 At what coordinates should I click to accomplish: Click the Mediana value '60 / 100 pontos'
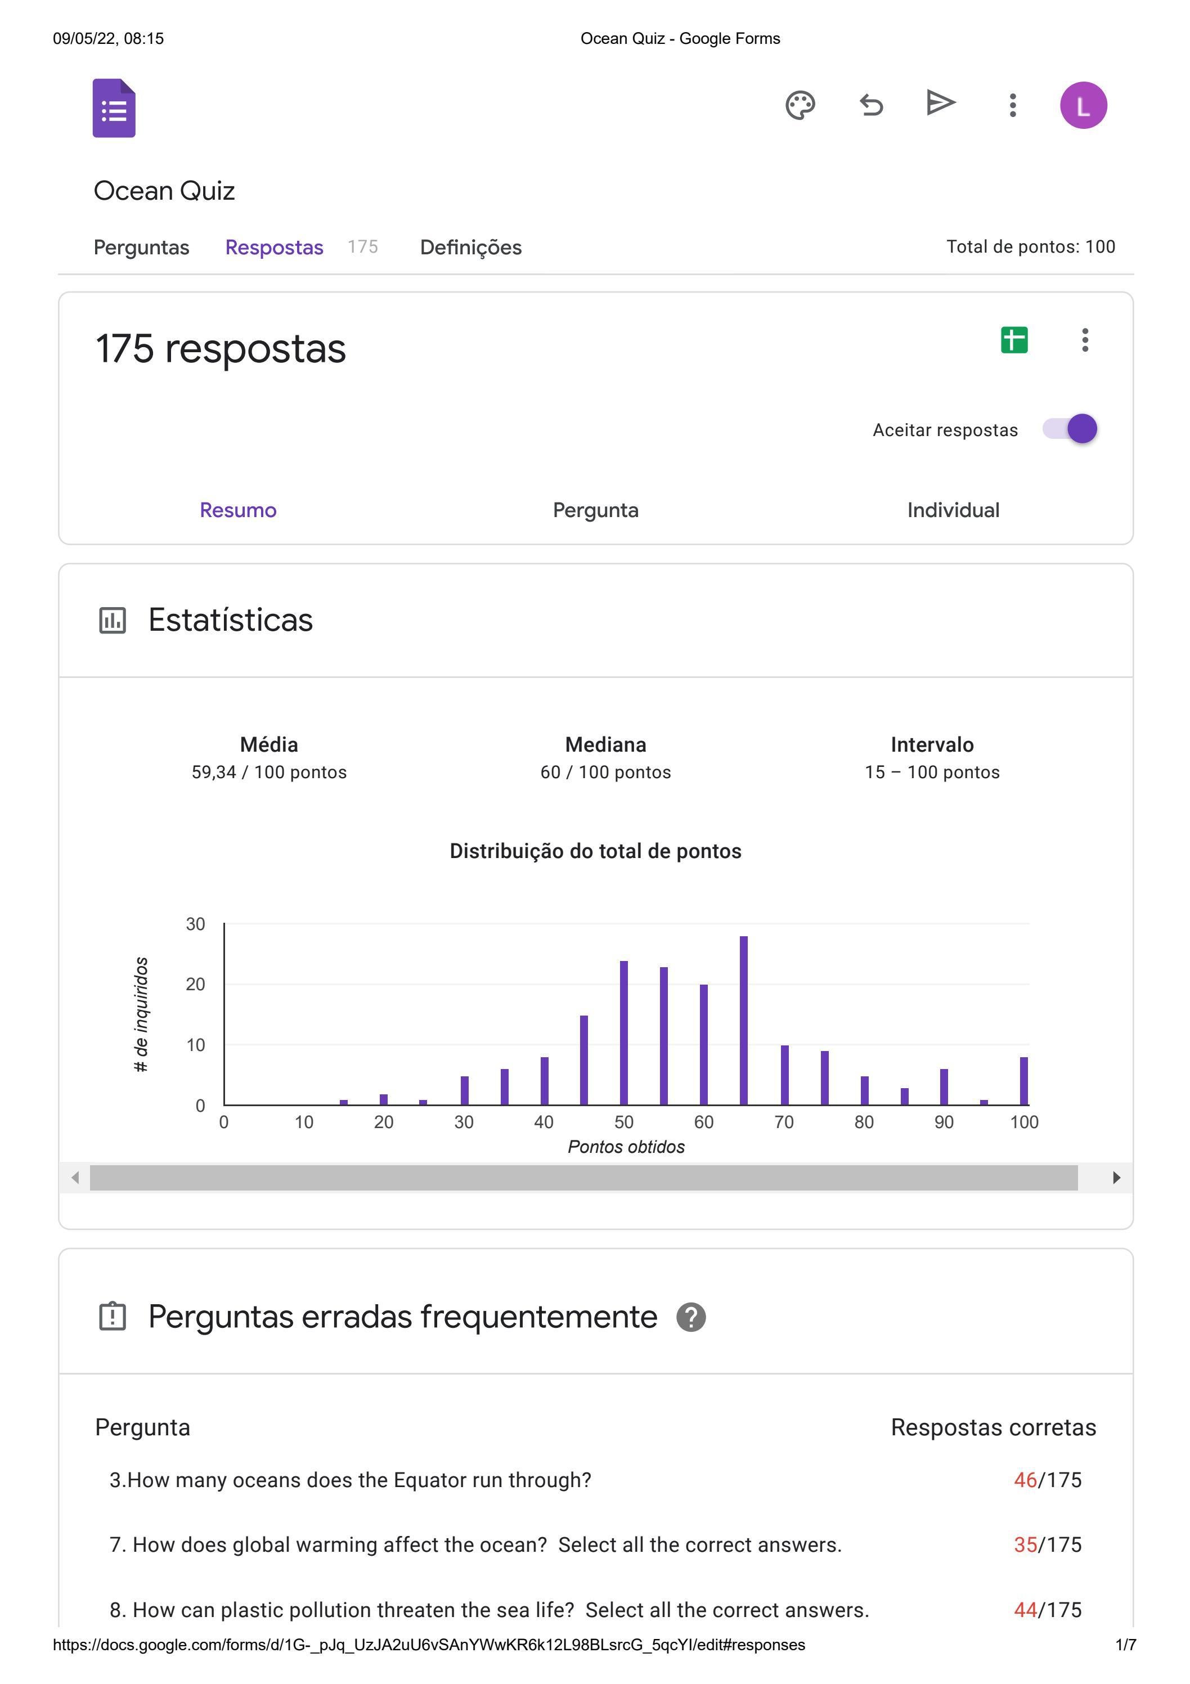(605, 773)
